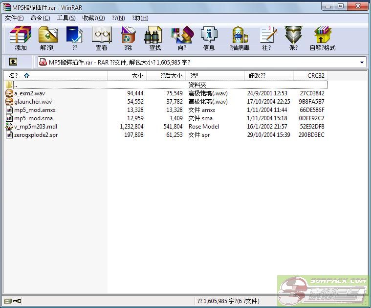Close the WinRAR window
Screen dimensions: 371x308
[357, 6]
